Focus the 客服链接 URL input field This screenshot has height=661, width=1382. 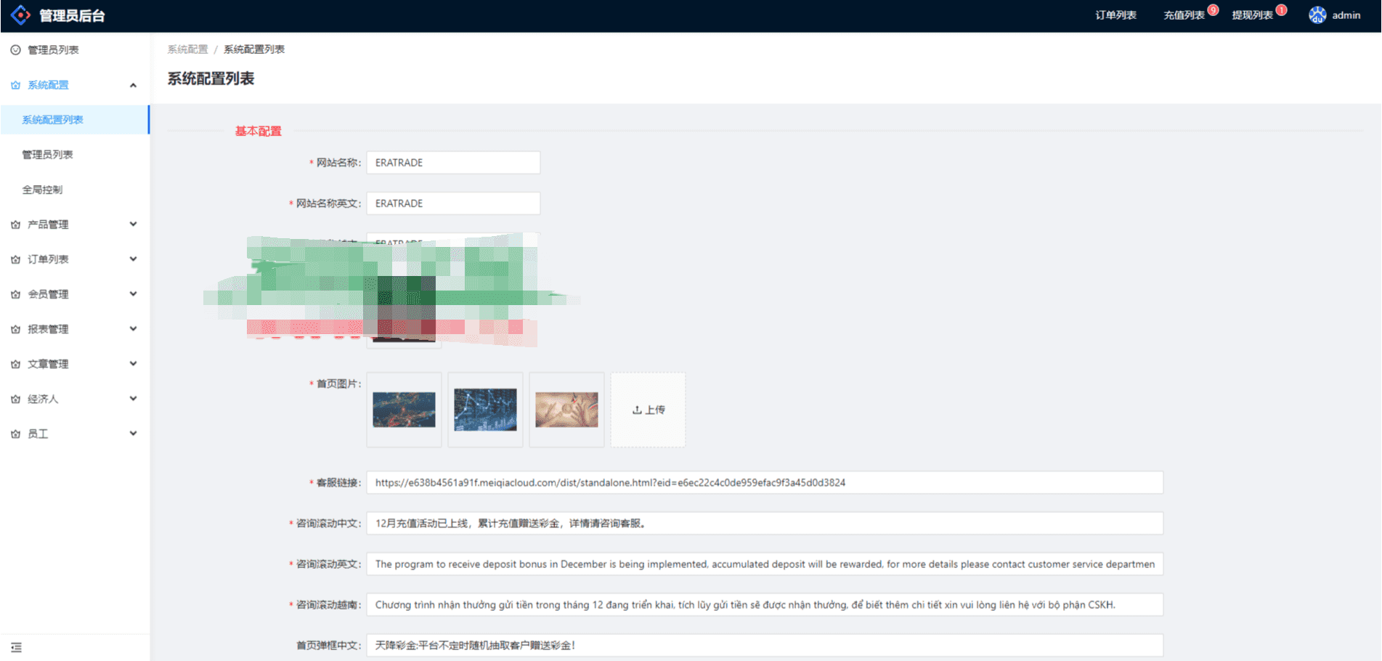[764, 482]
